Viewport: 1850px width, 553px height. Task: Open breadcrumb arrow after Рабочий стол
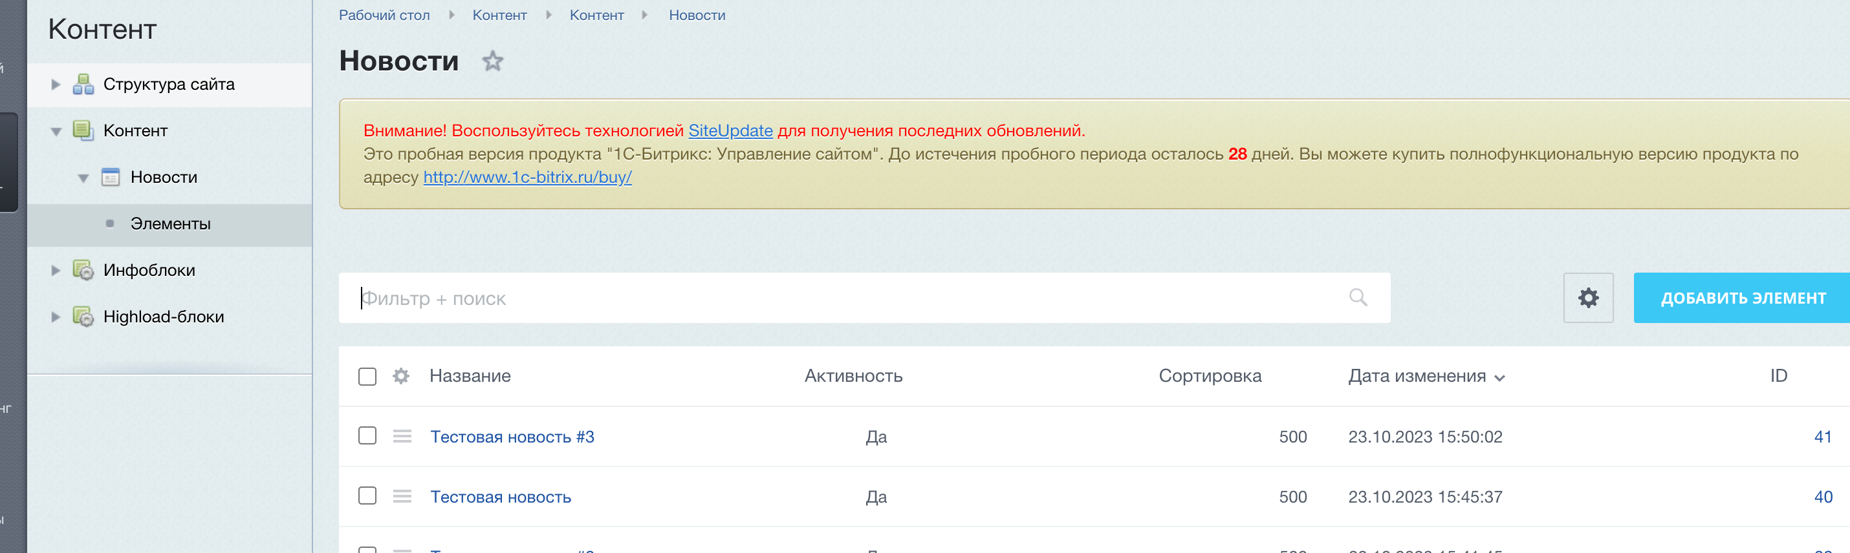pyautogui.click(x=452, y=15)
